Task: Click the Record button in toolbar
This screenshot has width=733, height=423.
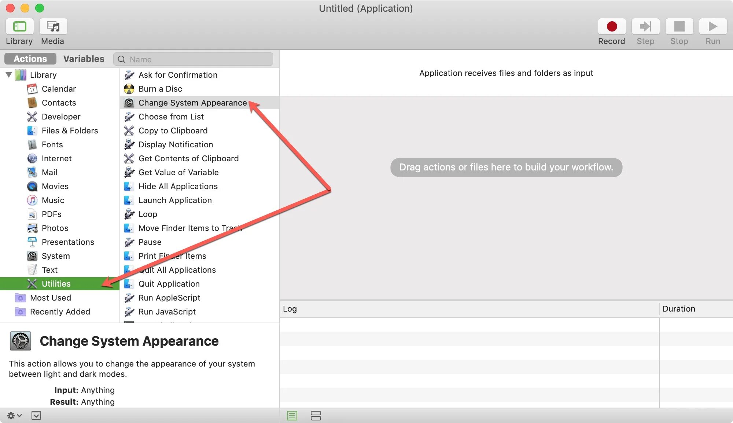Action: tap(611, 27)
